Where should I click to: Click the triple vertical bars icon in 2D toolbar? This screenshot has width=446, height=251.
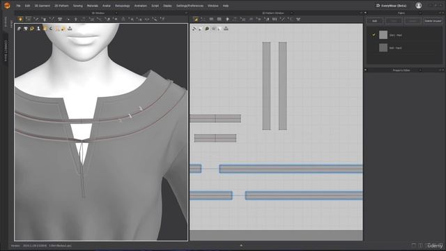(275, 19)
